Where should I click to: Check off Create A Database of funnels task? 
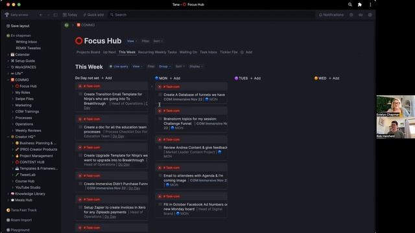coord(160,94)
